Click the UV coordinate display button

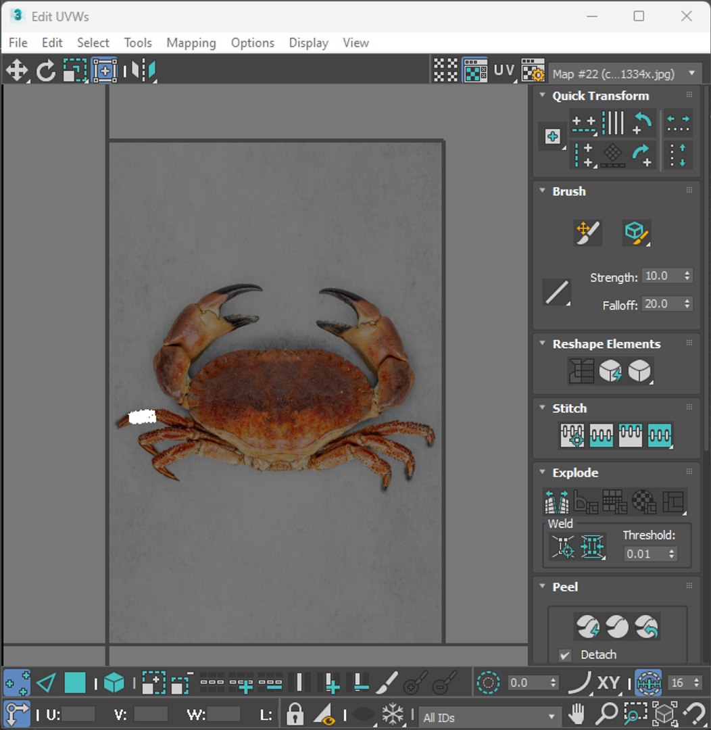click(504, 71)
